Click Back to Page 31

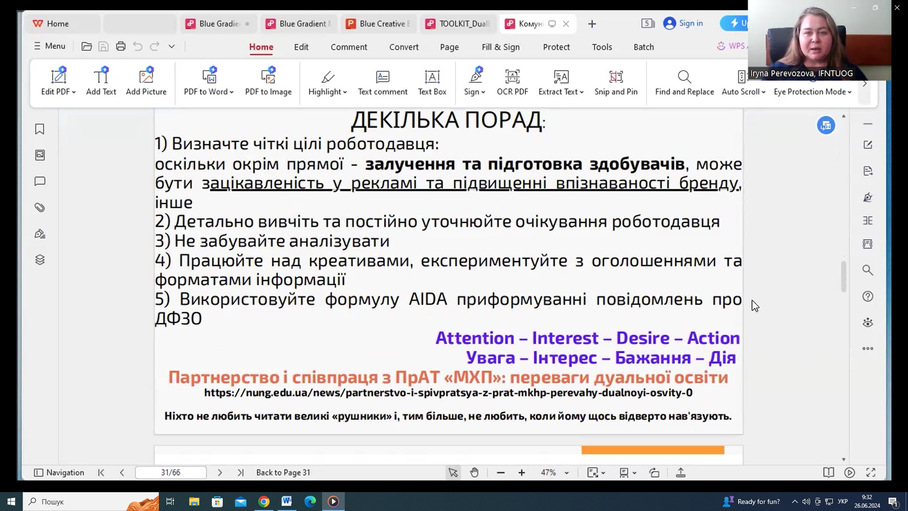coord(283,472)
